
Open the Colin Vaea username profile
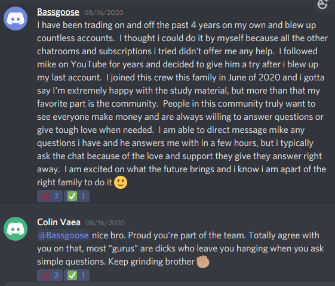click(x=59, y=222)
